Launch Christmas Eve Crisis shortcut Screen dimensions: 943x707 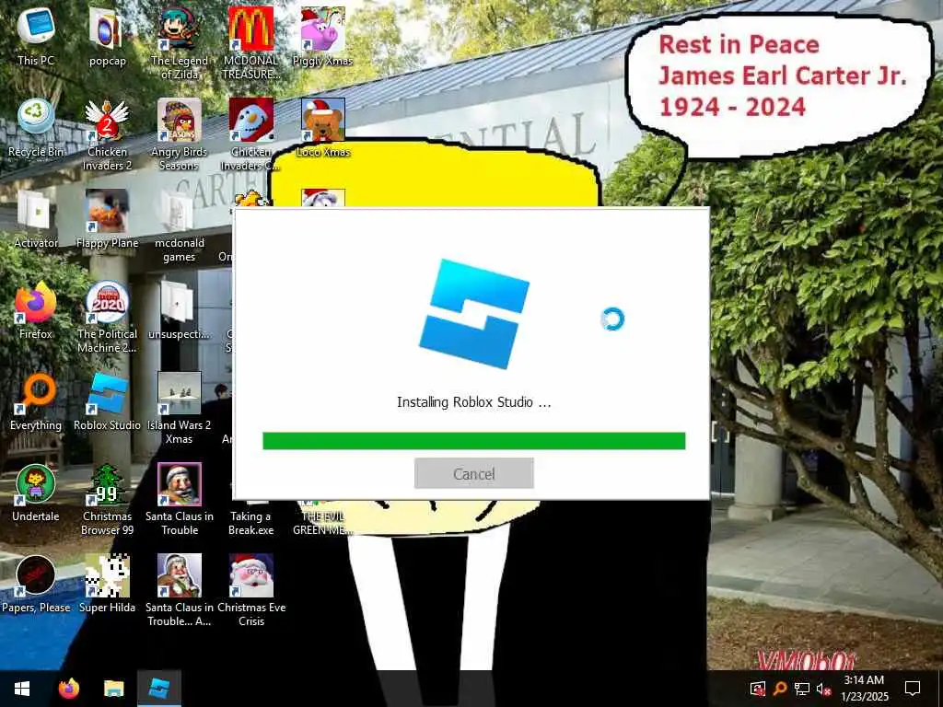pos(251,592)
